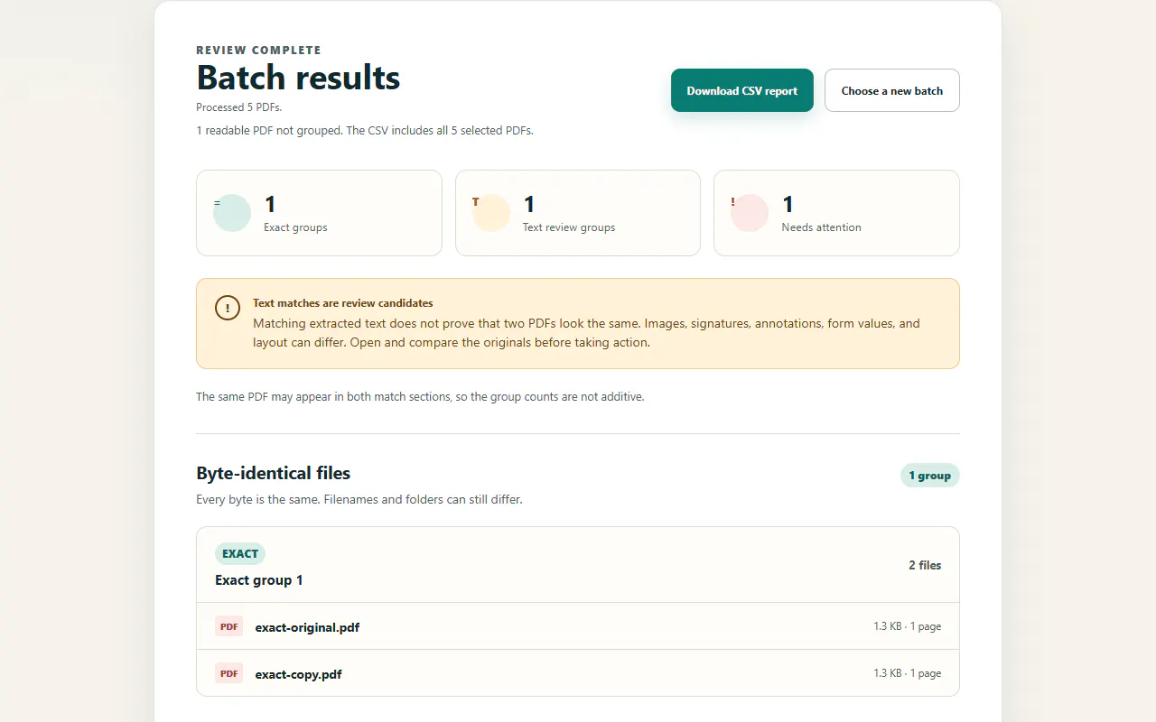Image resolution: width=1156 pixels, height=722 pixels.
Task: Click the Byte-identical files section heading
Action: 274,473
